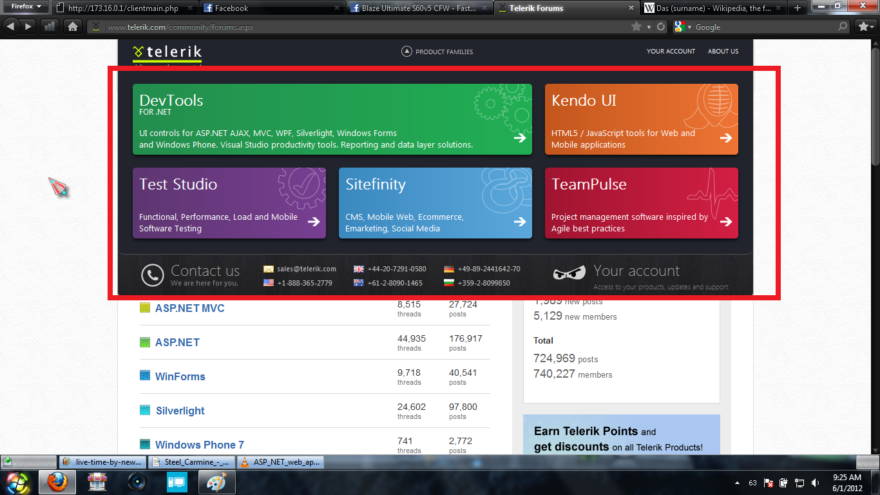Click the Germany number +49-89-2441642-70
Viewport: 880px width, 495px height.
[x=489, y=269]
